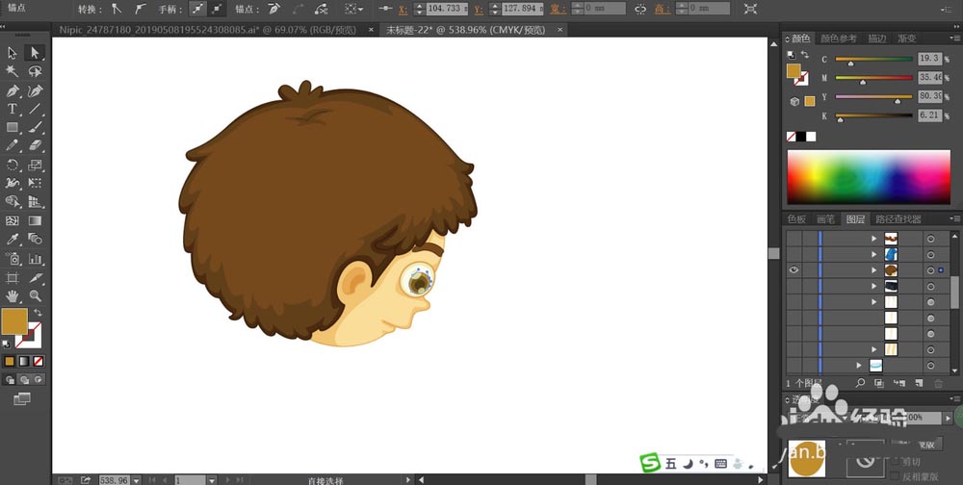Enable Draw Normal mode
The image size is (963, 485).
click(10, 379)
